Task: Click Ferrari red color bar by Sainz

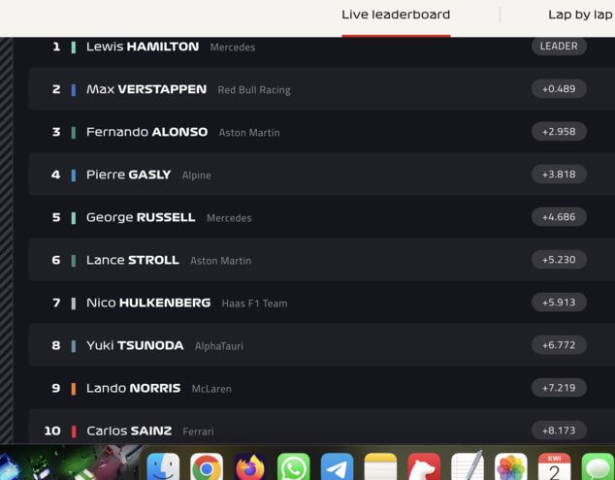Action: (x=74, y=431)
